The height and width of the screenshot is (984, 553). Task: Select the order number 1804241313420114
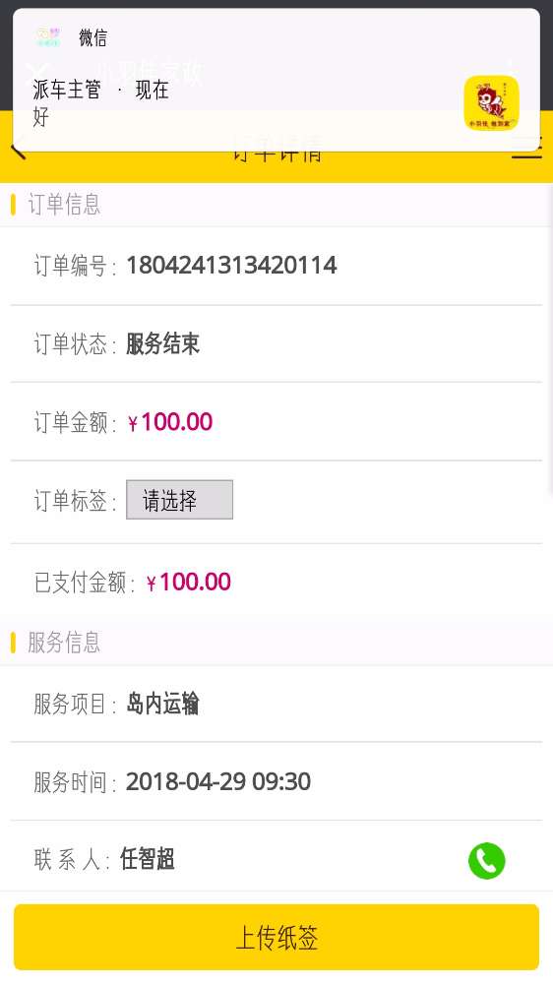tap(231, 266)
